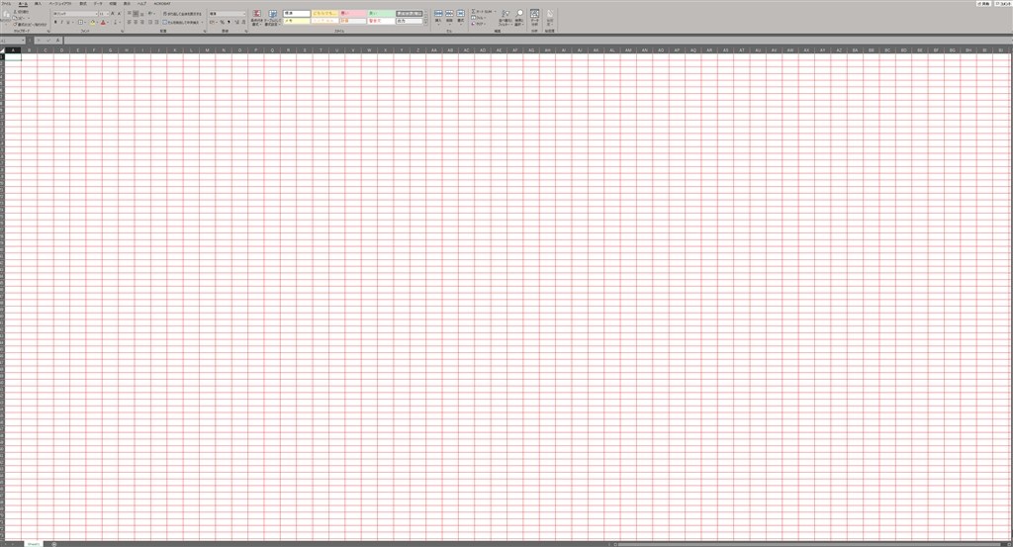Toggle Bold formatting
This screenshot has height=547, width=1013.
(x=55, y=22)
